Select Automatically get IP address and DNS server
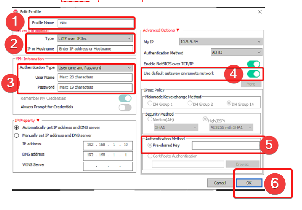 point(17,127)
